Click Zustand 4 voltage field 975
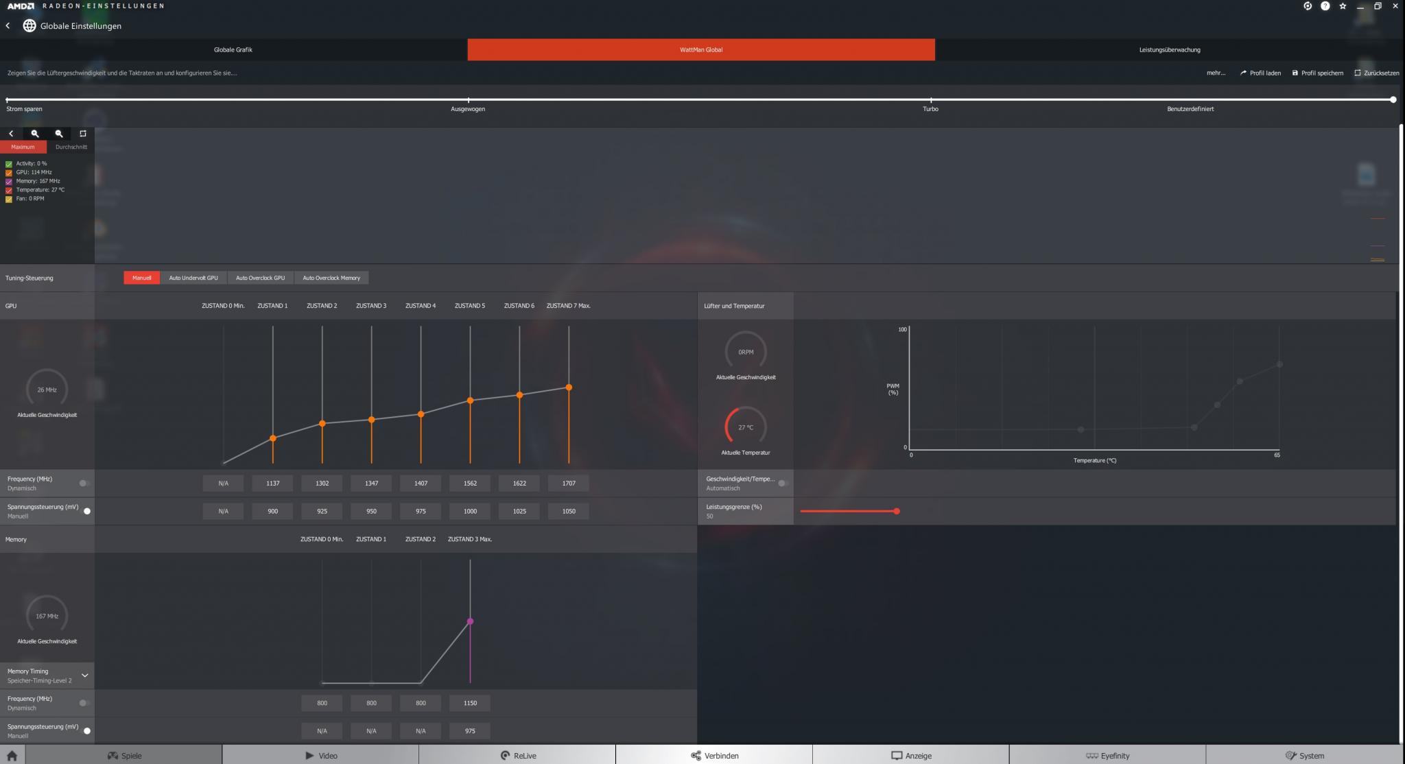Screen dimensions: 1405x764 421,511
